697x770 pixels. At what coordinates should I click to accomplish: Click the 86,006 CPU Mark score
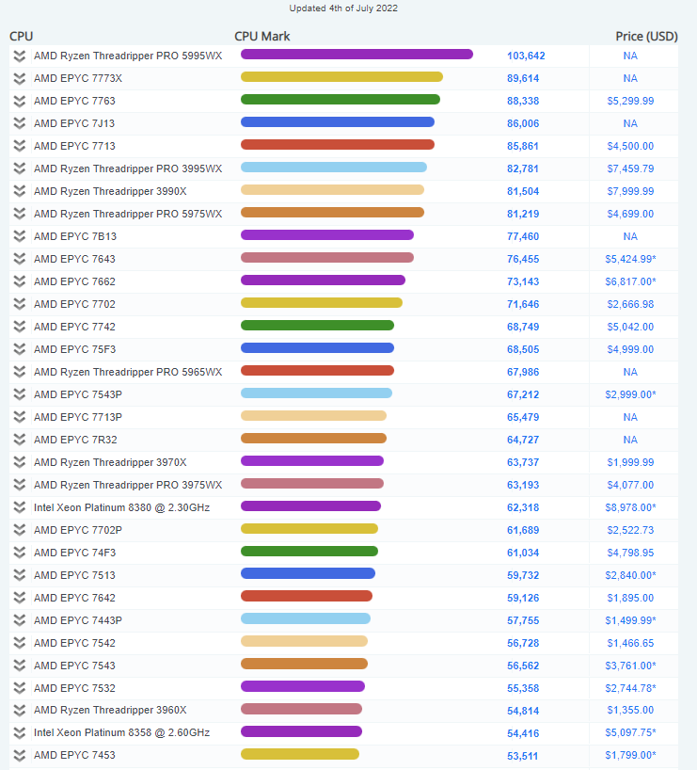pyautogui.click(x=523, y=123)
